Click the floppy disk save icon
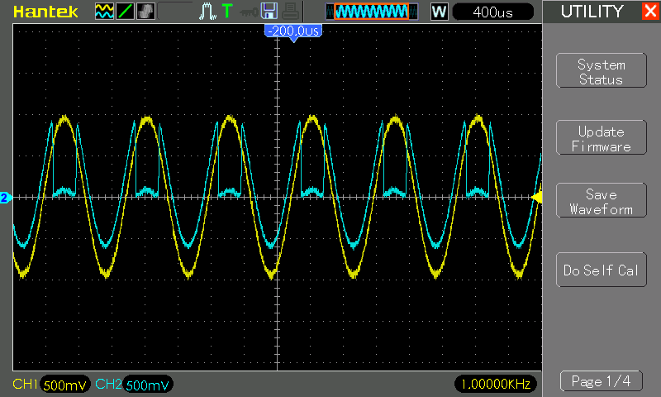This screenshot has height=397, width=661. pos(269,11)
